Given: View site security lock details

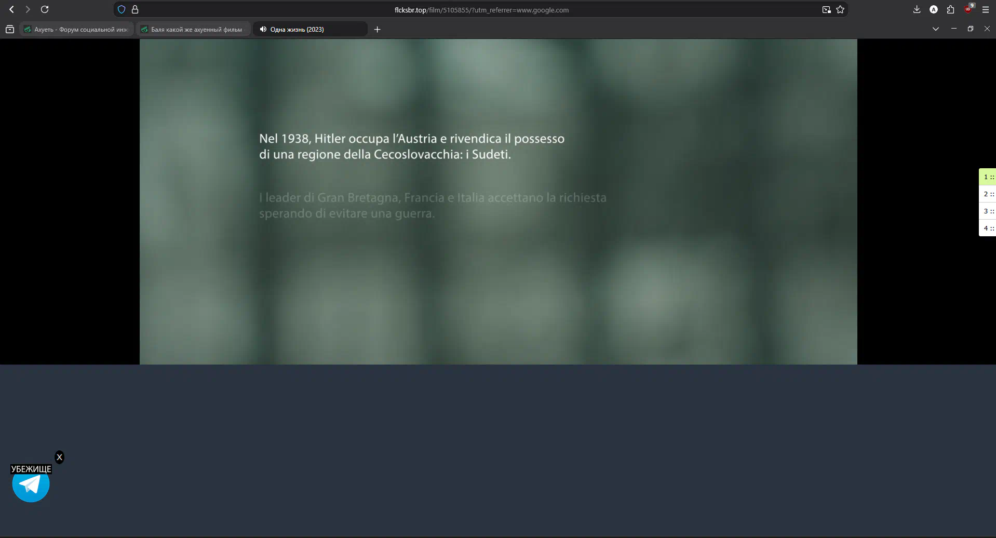Looking at the screenshot, I should pyautogui.click(x=135, y=9).
